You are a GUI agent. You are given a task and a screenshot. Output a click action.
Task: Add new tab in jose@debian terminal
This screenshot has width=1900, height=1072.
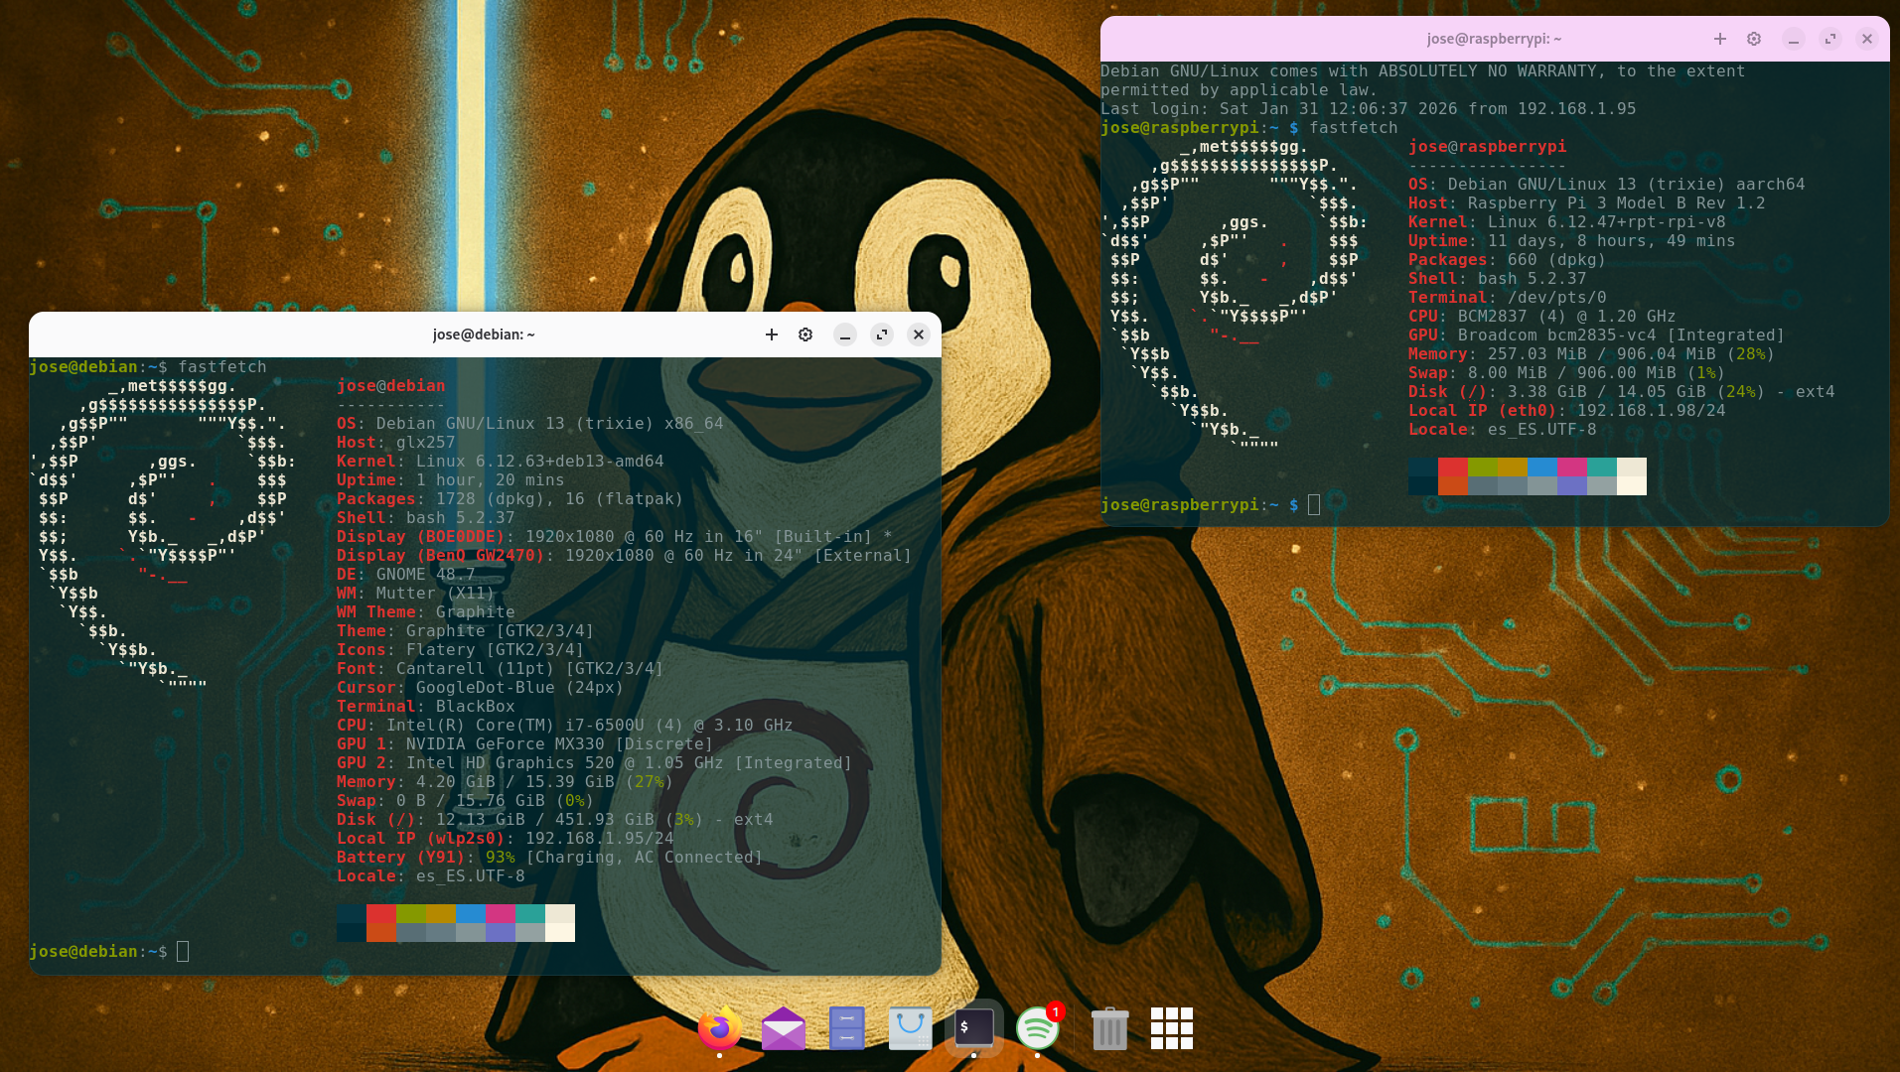tap(771, 335)
